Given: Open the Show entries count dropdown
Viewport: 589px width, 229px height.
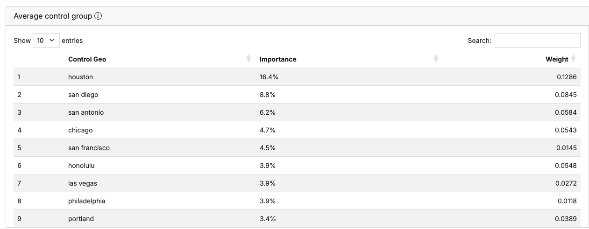Looking at the screenshot, I should pyautogui.click(x=46, y=41).
